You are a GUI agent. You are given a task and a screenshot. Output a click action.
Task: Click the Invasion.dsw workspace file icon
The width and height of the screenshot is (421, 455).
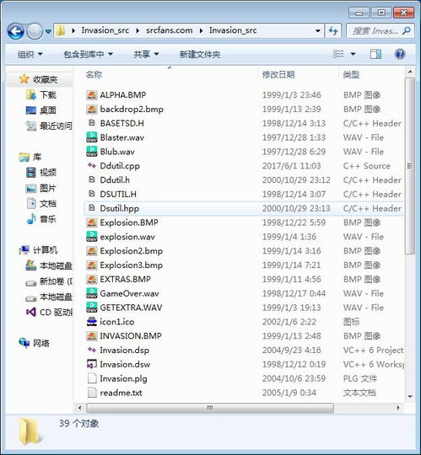click(92, 364)
